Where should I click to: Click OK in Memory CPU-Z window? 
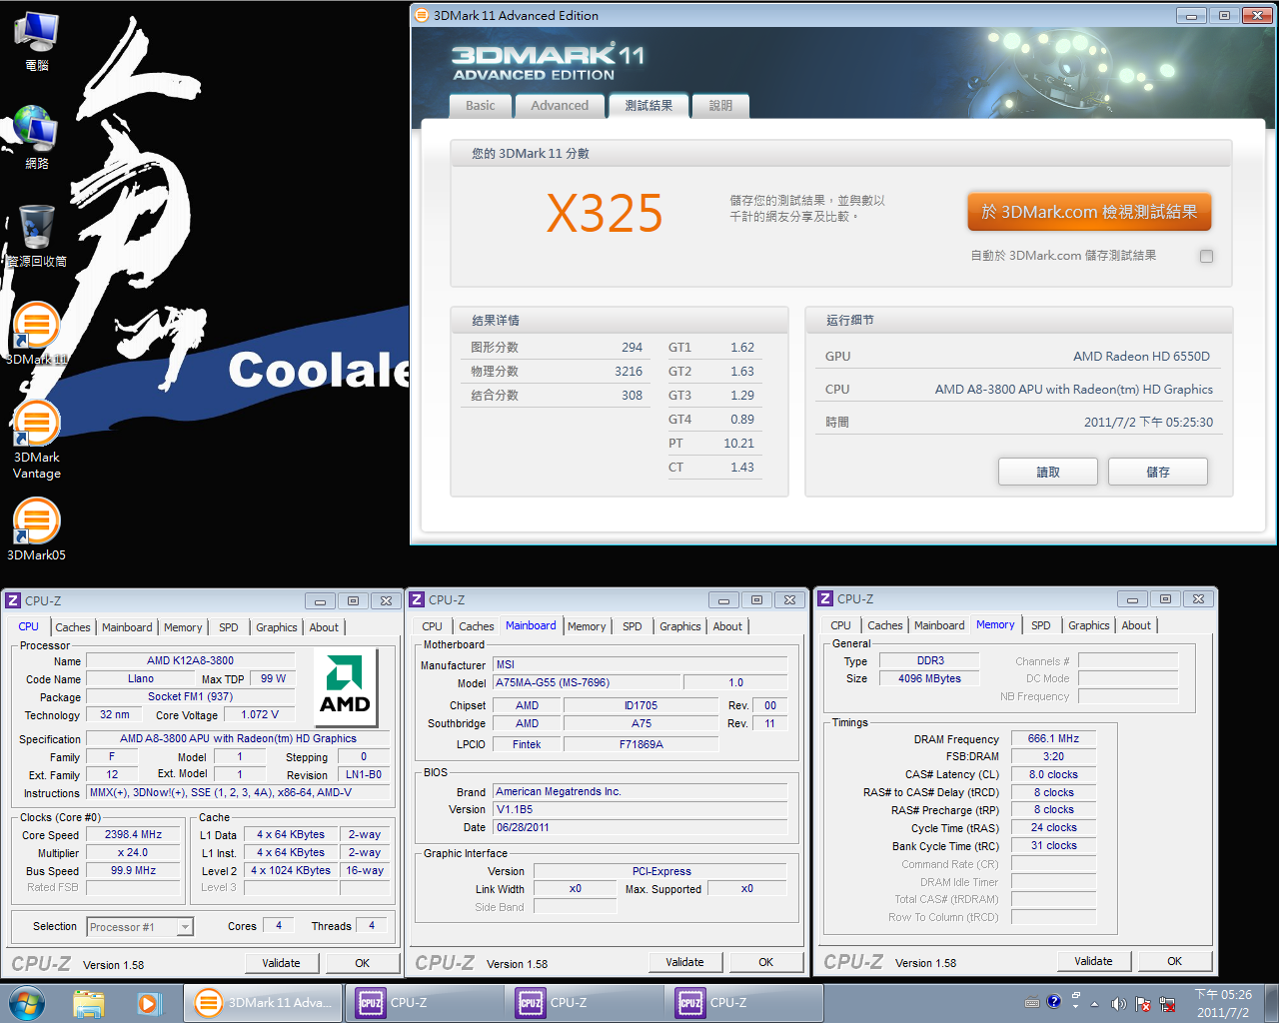tap(1175, 961)
